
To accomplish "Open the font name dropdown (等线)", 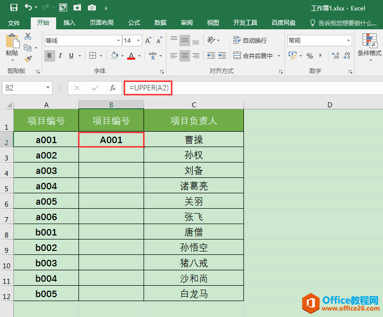I will [118, 41].
